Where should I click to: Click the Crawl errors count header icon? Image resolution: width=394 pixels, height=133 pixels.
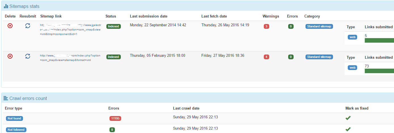tap(6, 98)
